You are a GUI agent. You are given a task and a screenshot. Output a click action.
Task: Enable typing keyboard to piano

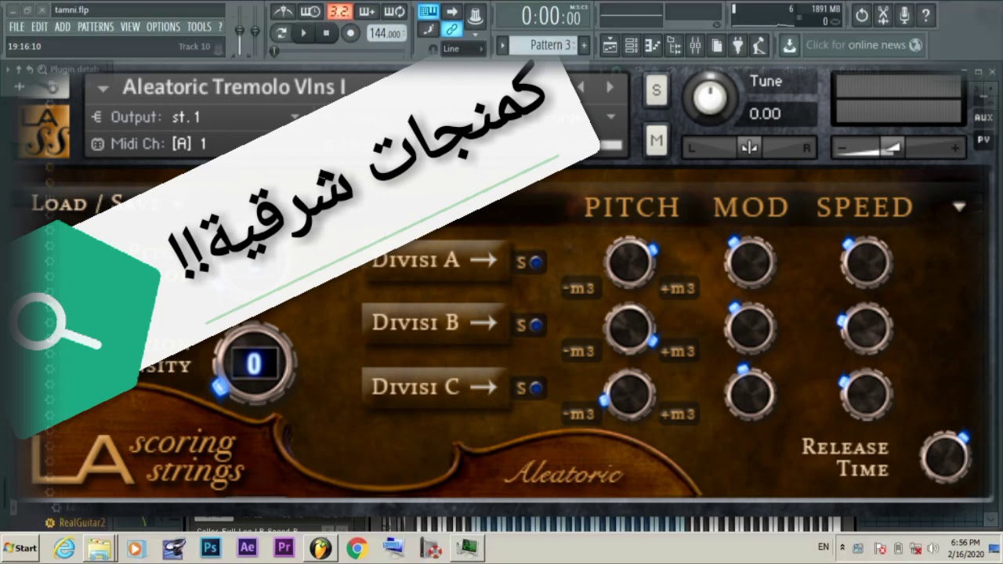pyautogui.click(x=428, y=11)
